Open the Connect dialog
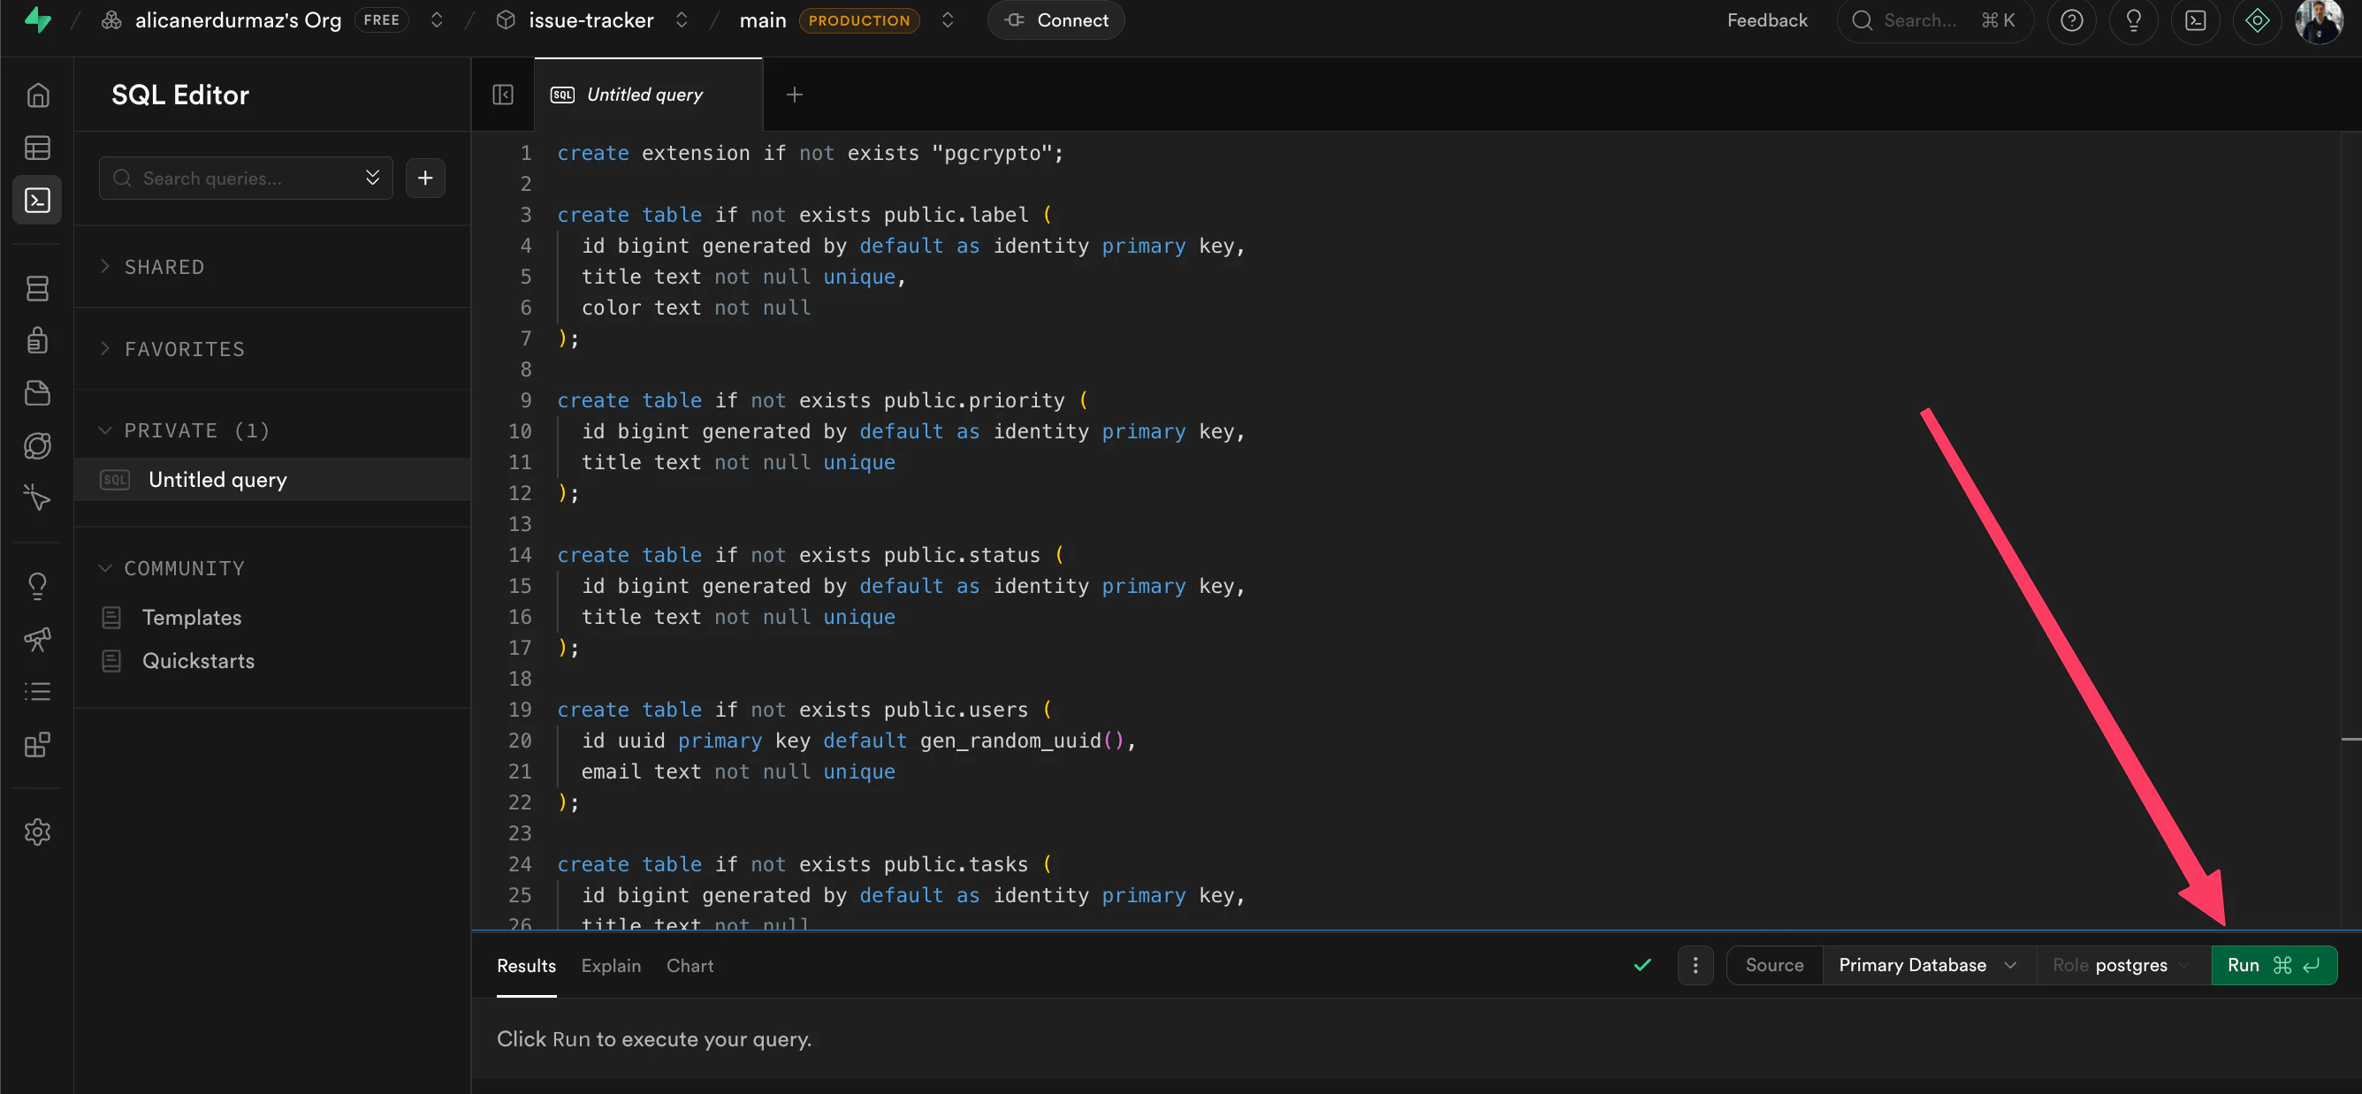2362x1094 pixels. (1055, 19)
